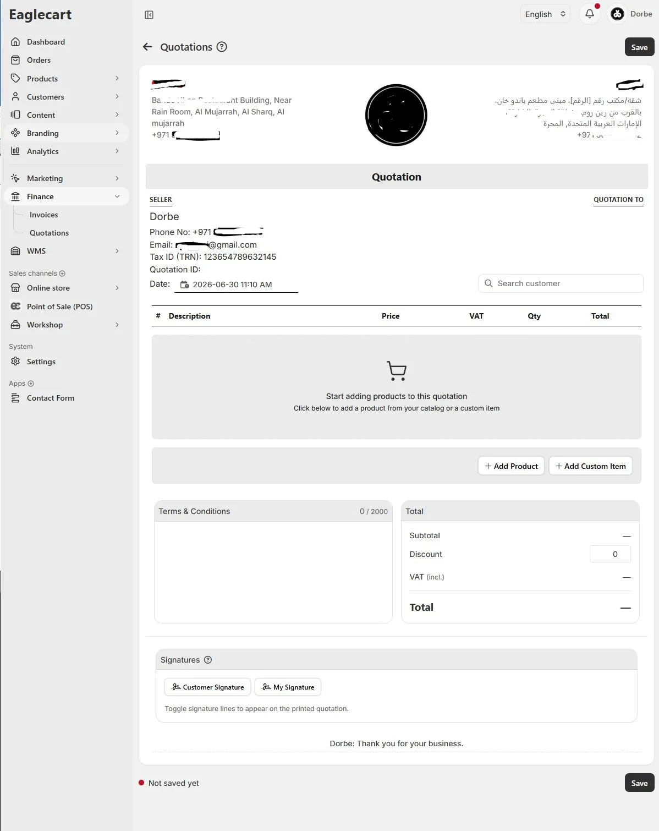This screenshot has width=659, height=831.
Task: Open the Contact Form app
Action: click(66, 398)
